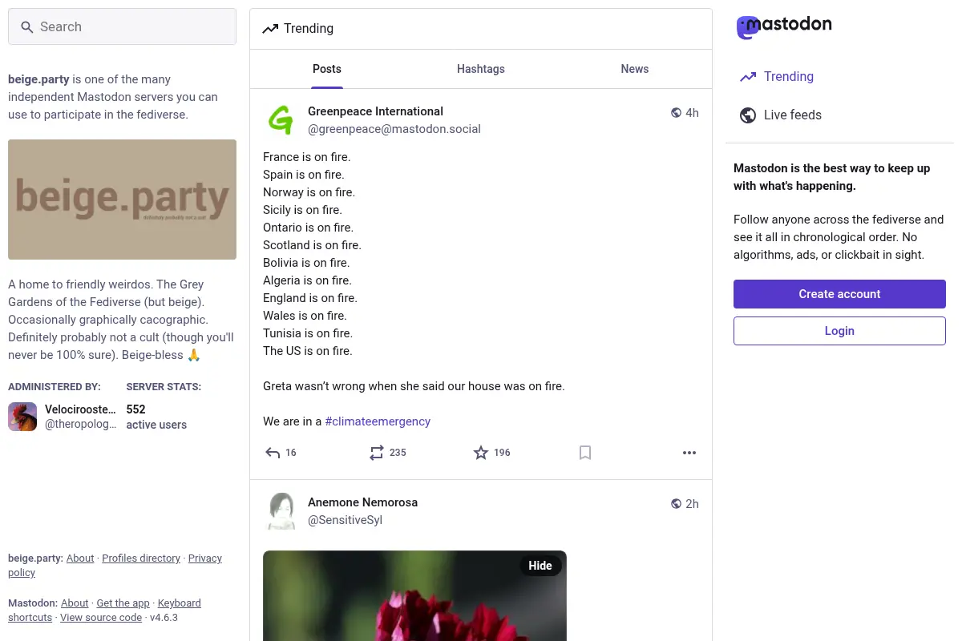The height and width of the screenshot is (641, 962).
Task: Open the @SensitiveSyl handle
Action: click(x=345, y=520)
